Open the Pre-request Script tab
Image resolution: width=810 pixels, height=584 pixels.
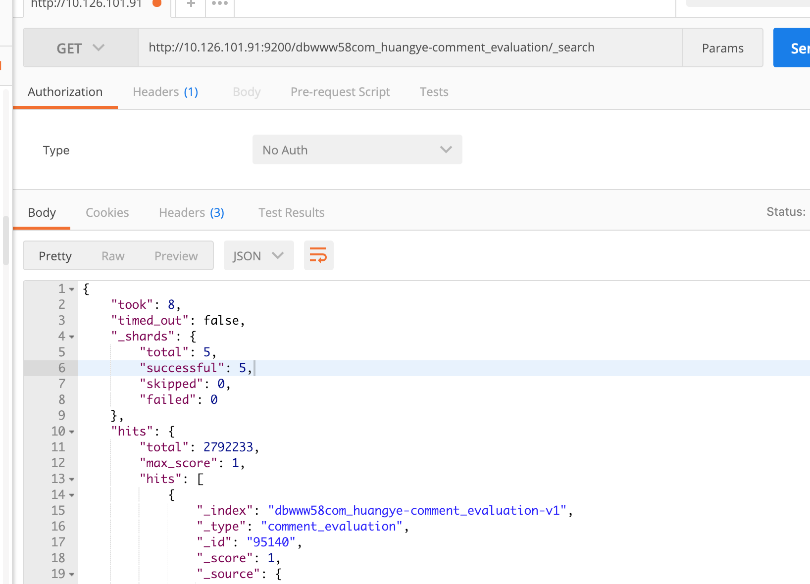pos(340,92)
